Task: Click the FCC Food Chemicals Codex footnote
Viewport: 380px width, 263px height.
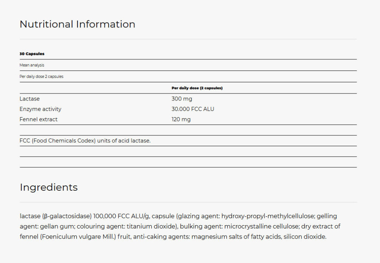Action: (85, 141)
